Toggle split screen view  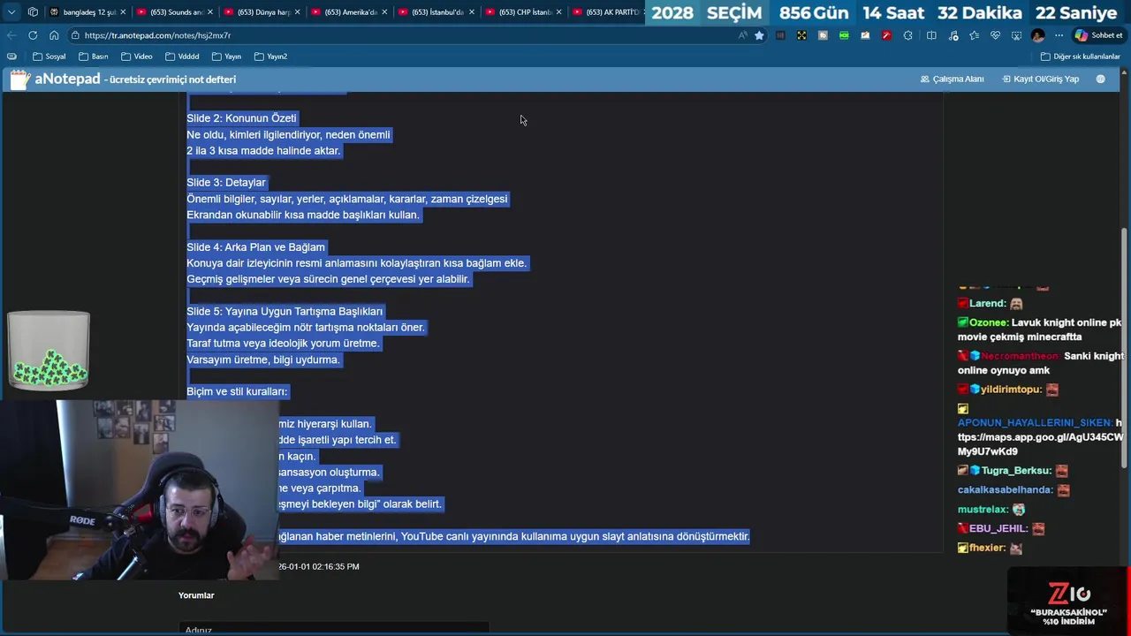(931, 35)
